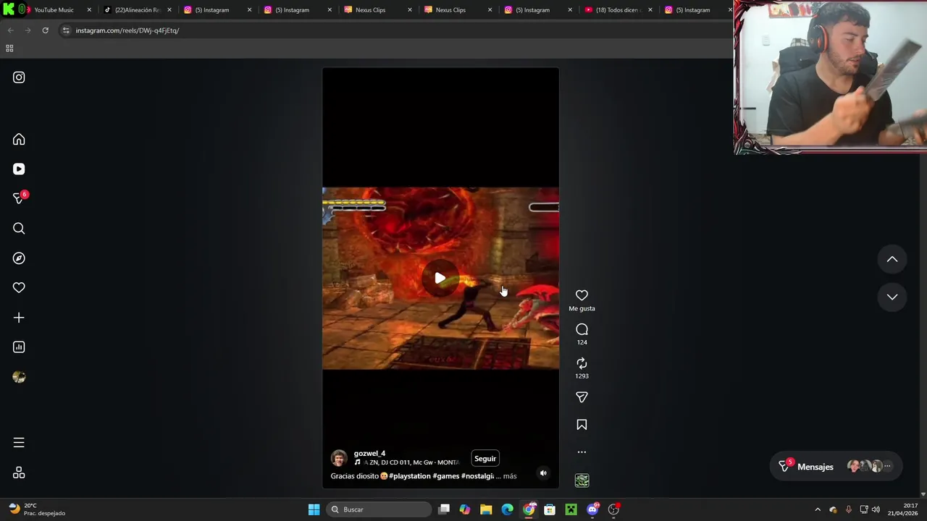
Task: Open OBS Studio from the taskbar
Action: [614, 509]
